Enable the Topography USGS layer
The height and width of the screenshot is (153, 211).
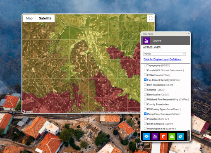pos(145,65)
